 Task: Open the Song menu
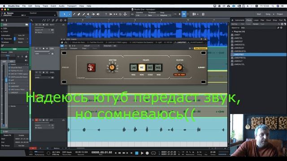click(x=37, y=6)
